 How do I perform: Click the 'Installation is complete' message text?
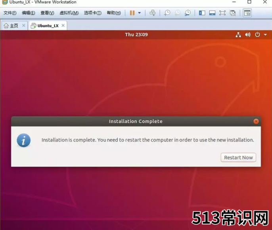tap(148, 140)
